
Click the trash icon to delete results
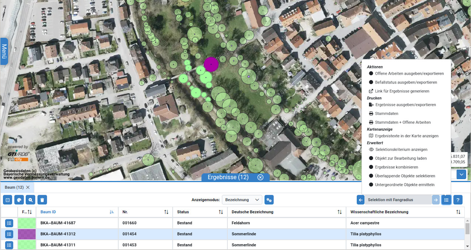pyautogui.click(x=42, y=200)
